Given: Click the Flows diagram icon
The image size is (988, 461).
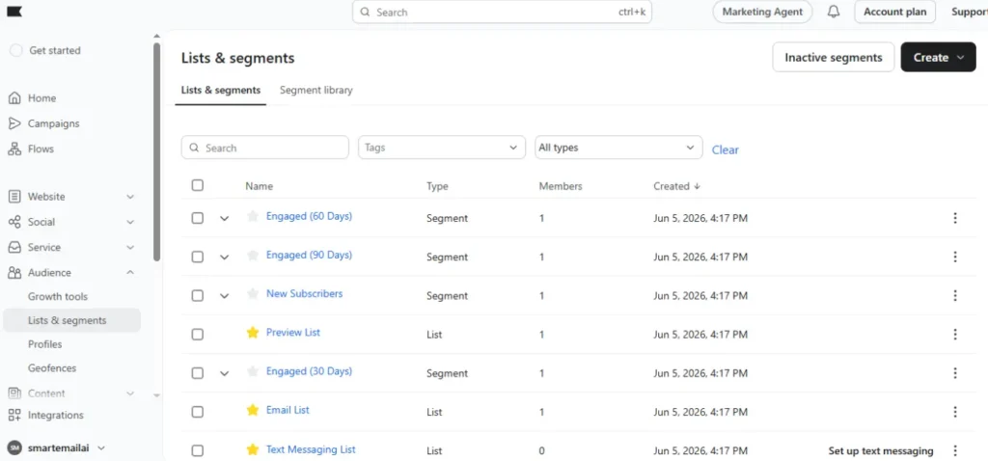Looking at the screenshot, I should [x=14, y=149].
